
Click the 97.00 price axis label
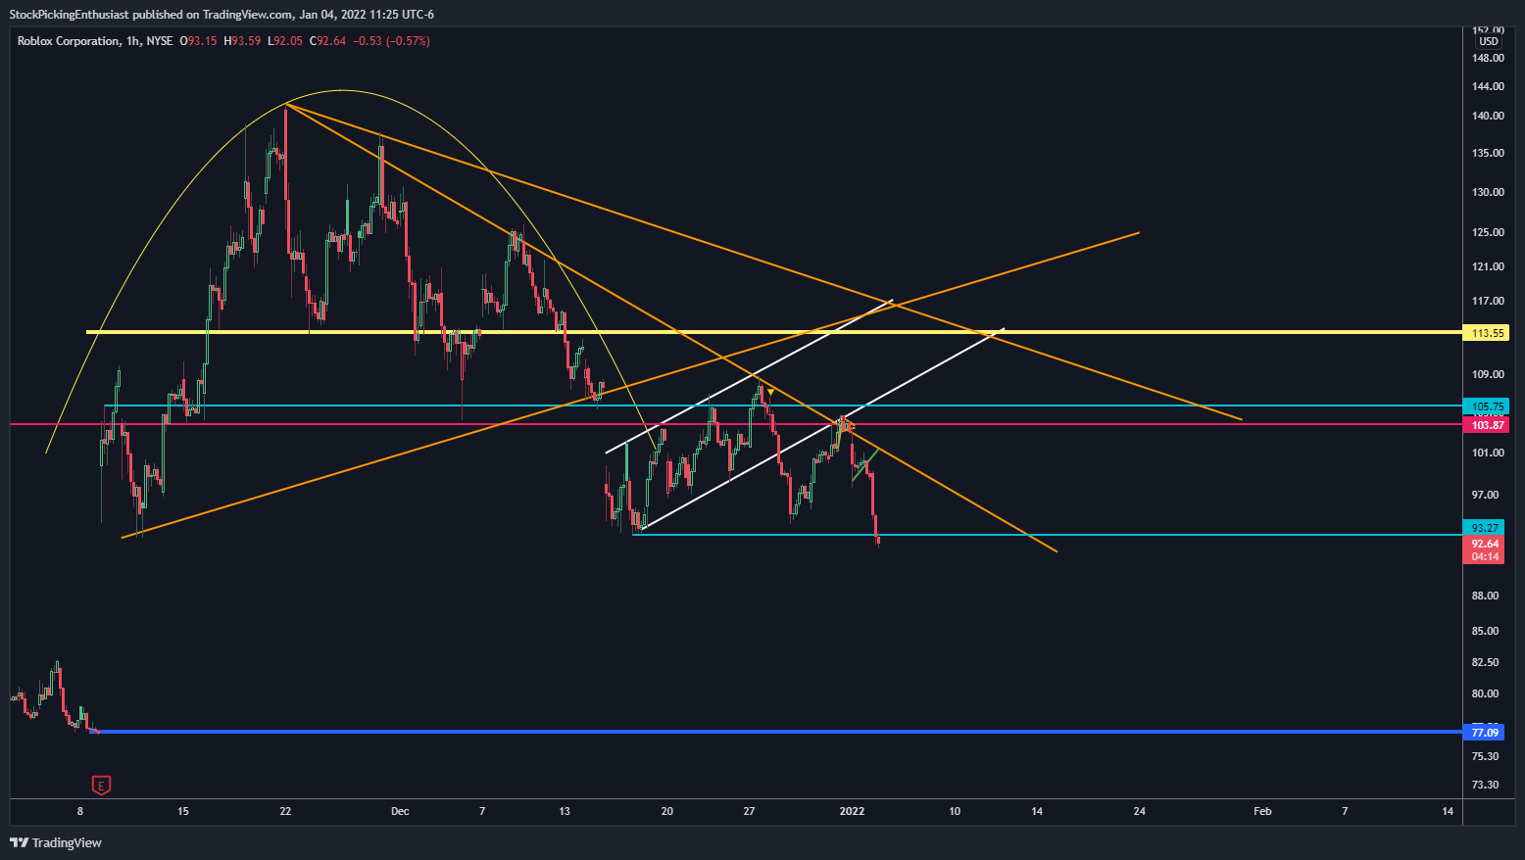[1485, 496]
